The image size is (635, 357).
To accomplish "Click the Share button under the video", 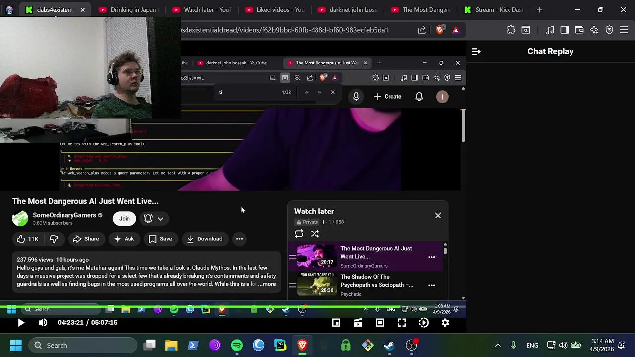I will (x=86, y=239).
